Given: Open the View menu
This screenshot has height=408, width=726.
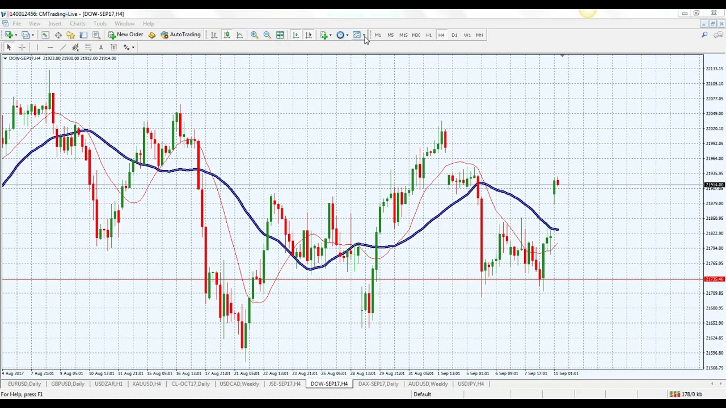Looking at the screenshot, I should [35, 24].
